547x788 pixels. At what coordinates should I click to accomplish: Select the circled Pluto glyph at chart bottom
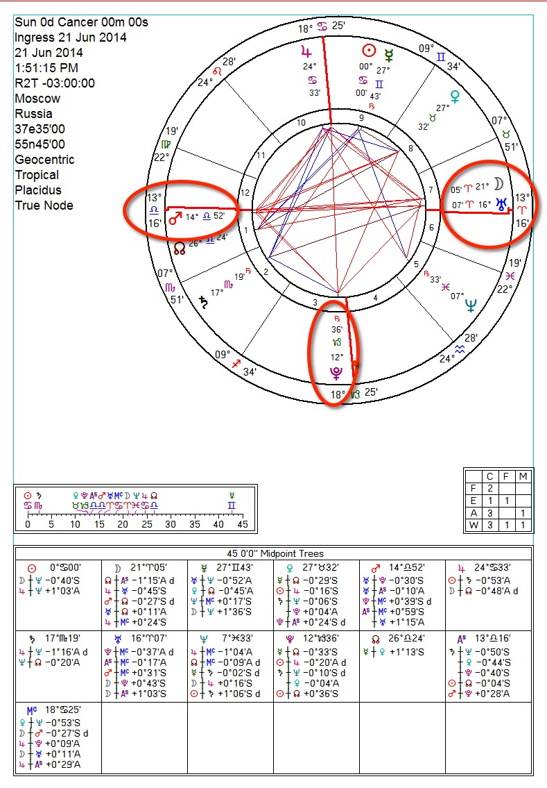[x=336, y=374]
